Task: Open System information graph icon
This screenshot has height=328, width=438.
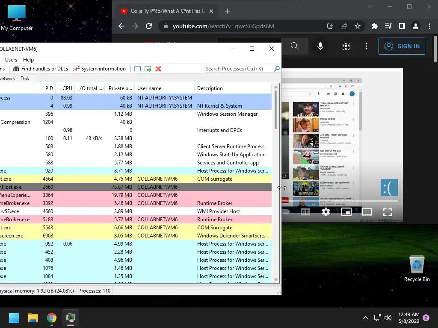Action: 76,69
